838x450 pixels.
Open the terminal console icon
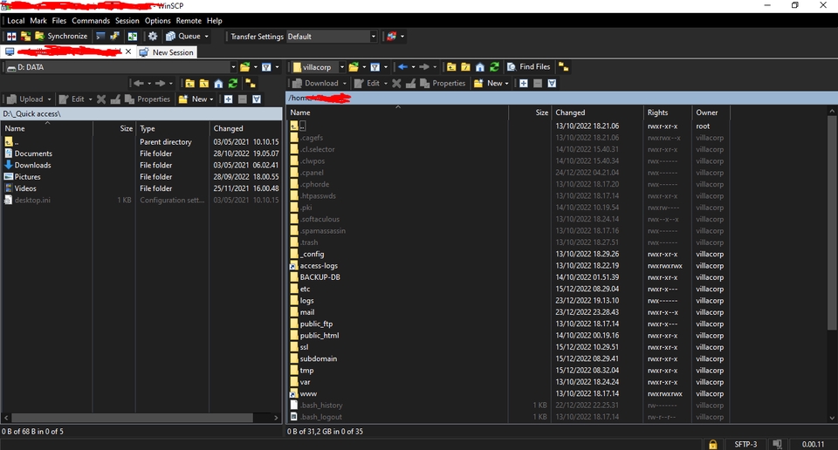coord(100,37)
